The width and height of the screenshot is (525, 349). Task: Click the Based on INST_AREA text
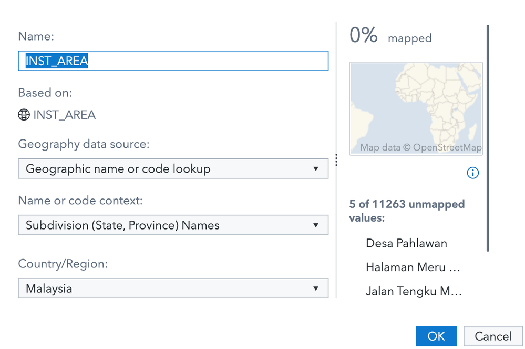[64, 115]
